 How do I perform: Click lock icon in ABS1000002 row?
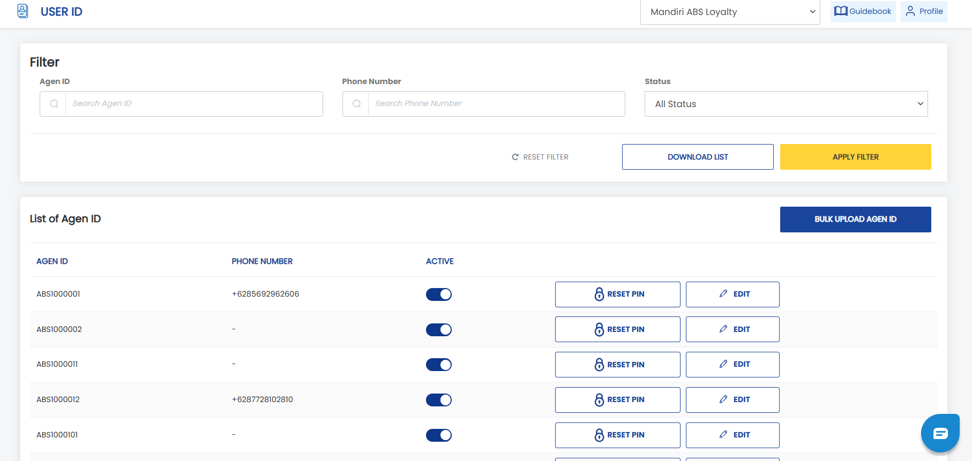(x=599, y=329)
